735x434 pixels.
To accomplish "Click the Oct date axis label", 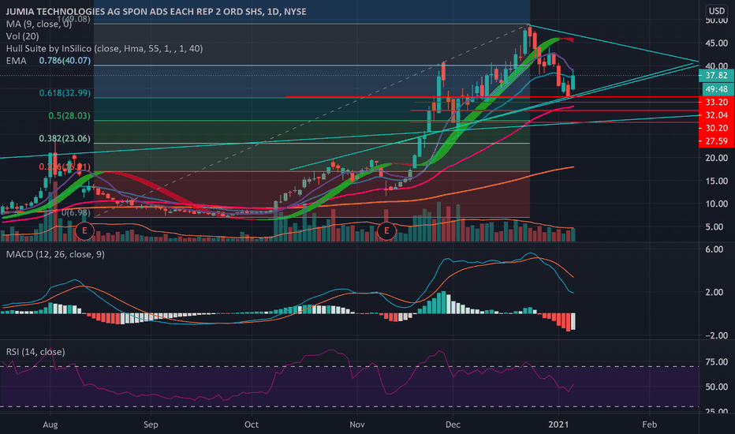I will [x=252, y=425].
